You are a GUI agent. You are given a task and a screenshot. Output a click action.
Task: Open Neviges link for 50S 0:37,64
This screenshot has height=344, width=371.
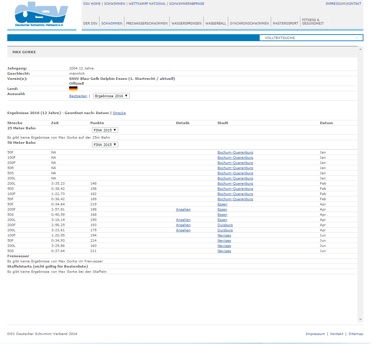(x=224, y=251)
